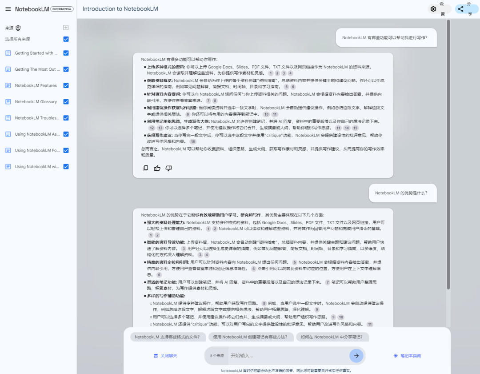Click Using NotebookLM wi document icon

click(8, 167)
